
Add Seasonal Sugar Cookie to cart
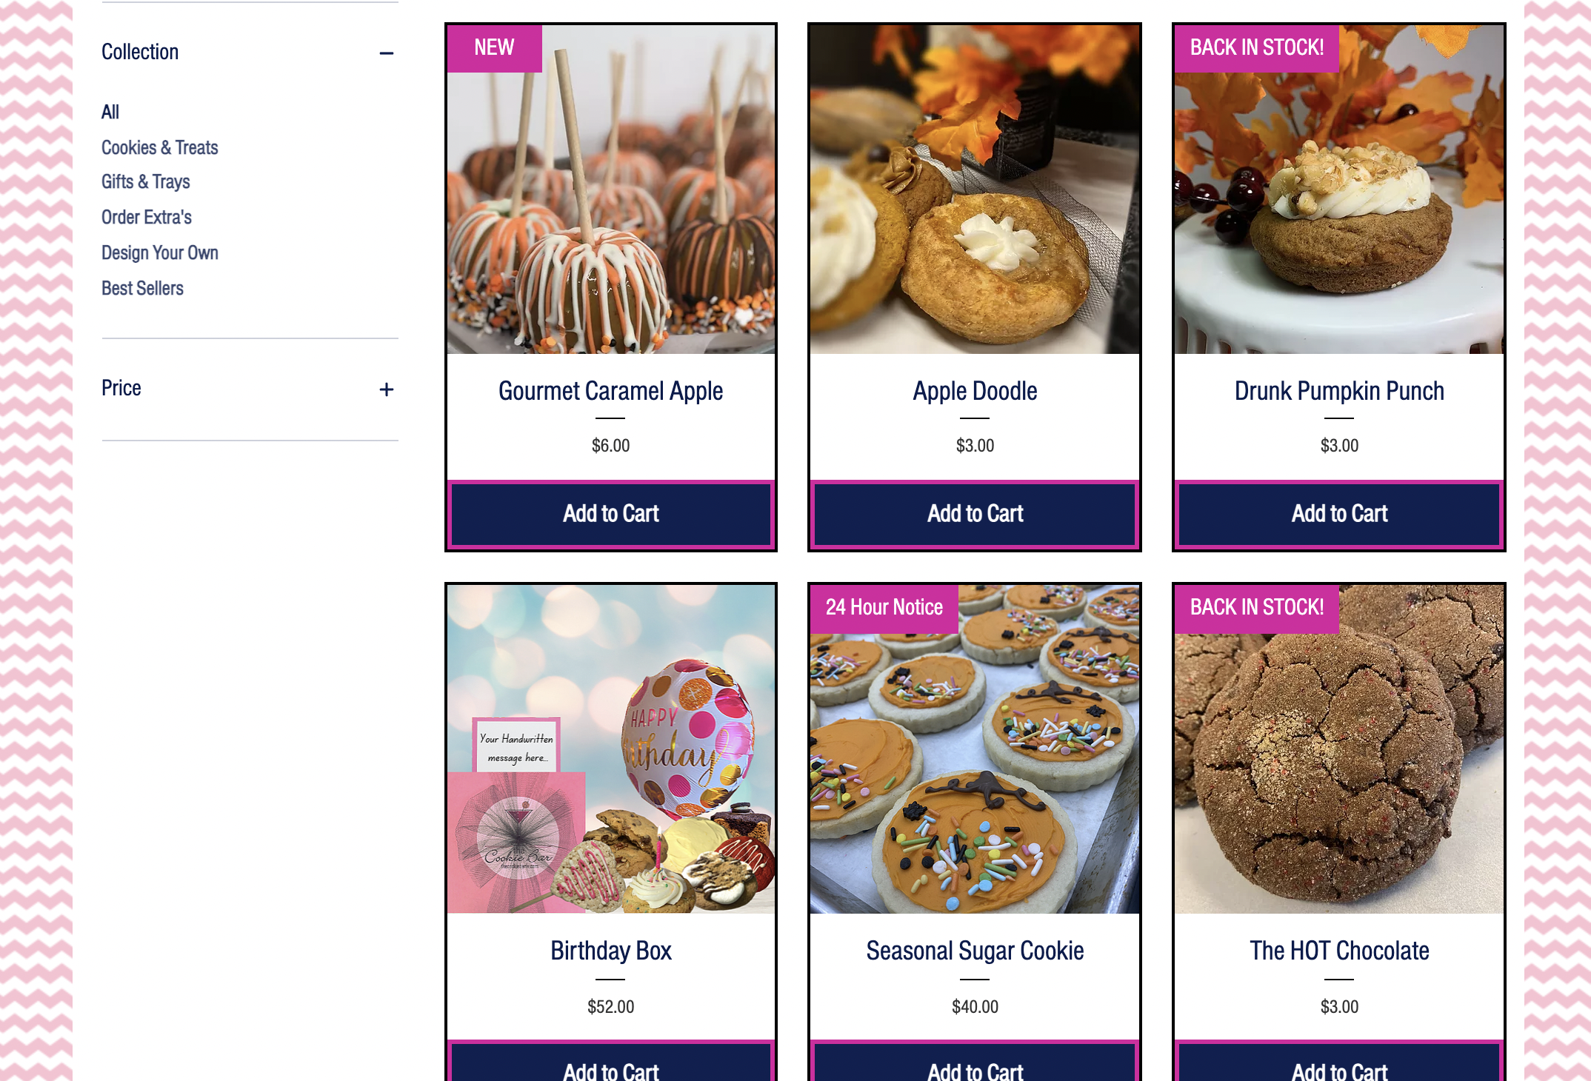coord(975,1068)
